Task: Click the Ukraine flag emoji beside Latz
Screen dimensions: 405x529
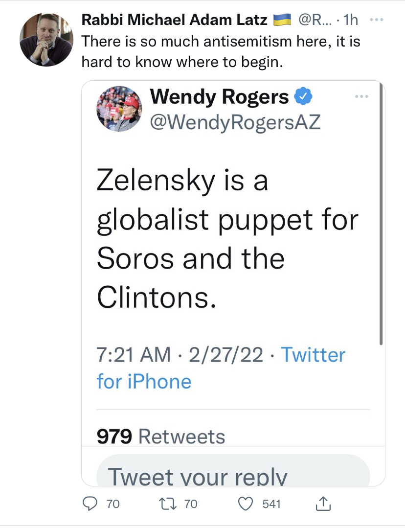Action: pyautogui.click(x=282, y=20)
